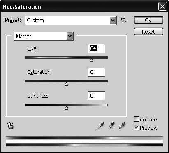Click the upper color spectrum bar
The height and width of the screenshot is (153, 169).
84,138
